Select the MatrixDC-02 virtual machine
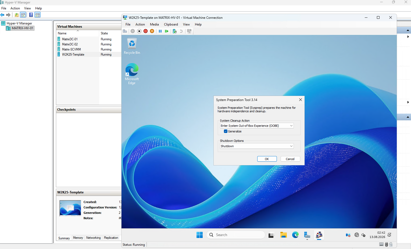Screen dimensions: 411x249 coord(89,44)
